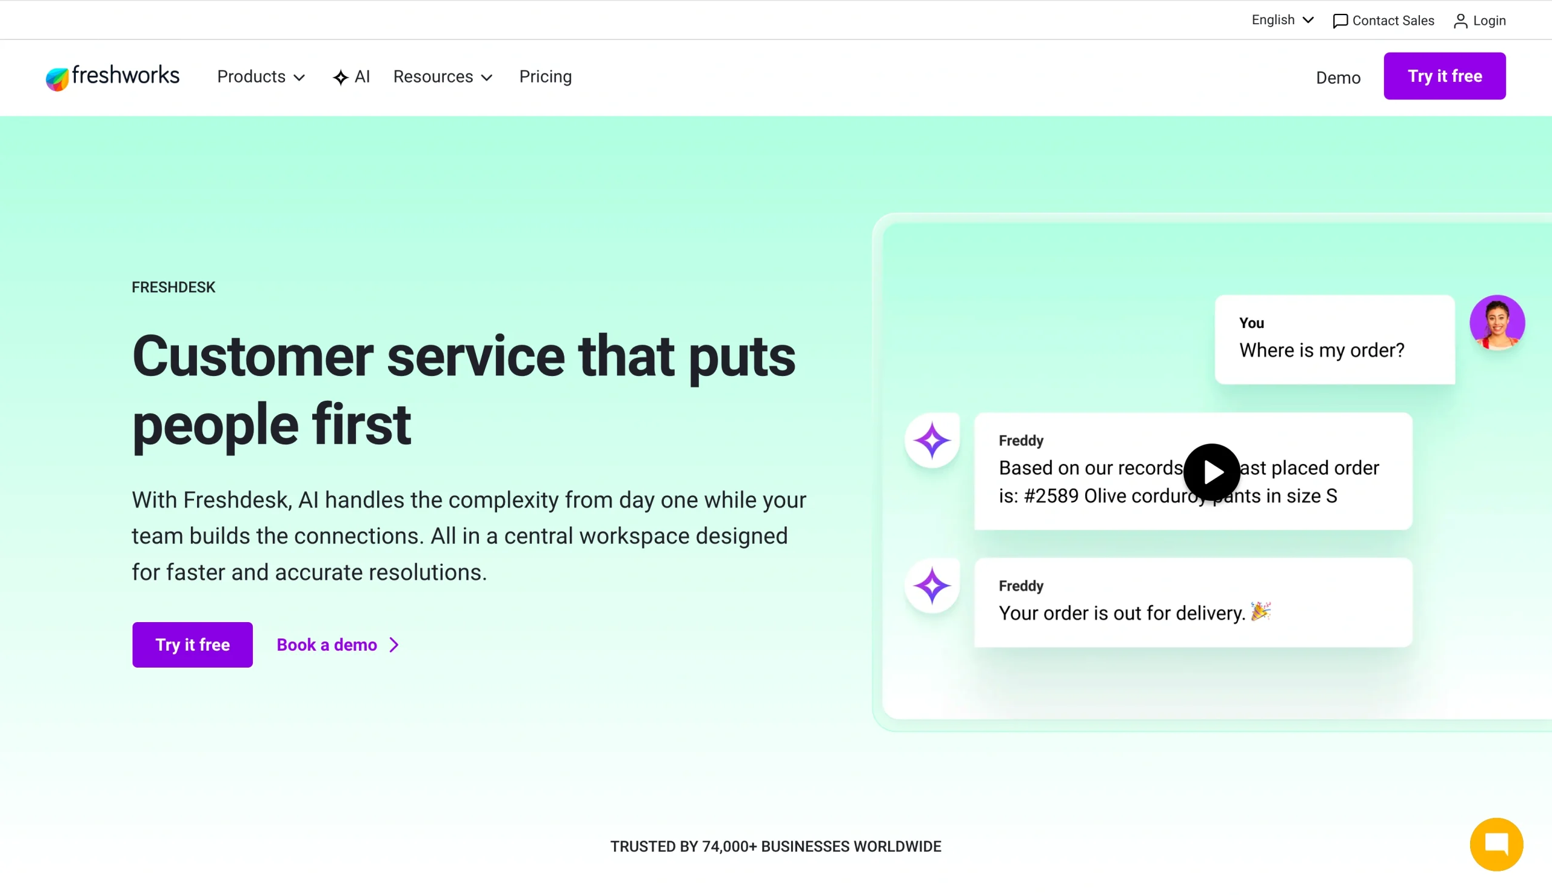Screen dimensions: 1552x895
Task: Click the header Try it free button
Action: click(1444, 76)
